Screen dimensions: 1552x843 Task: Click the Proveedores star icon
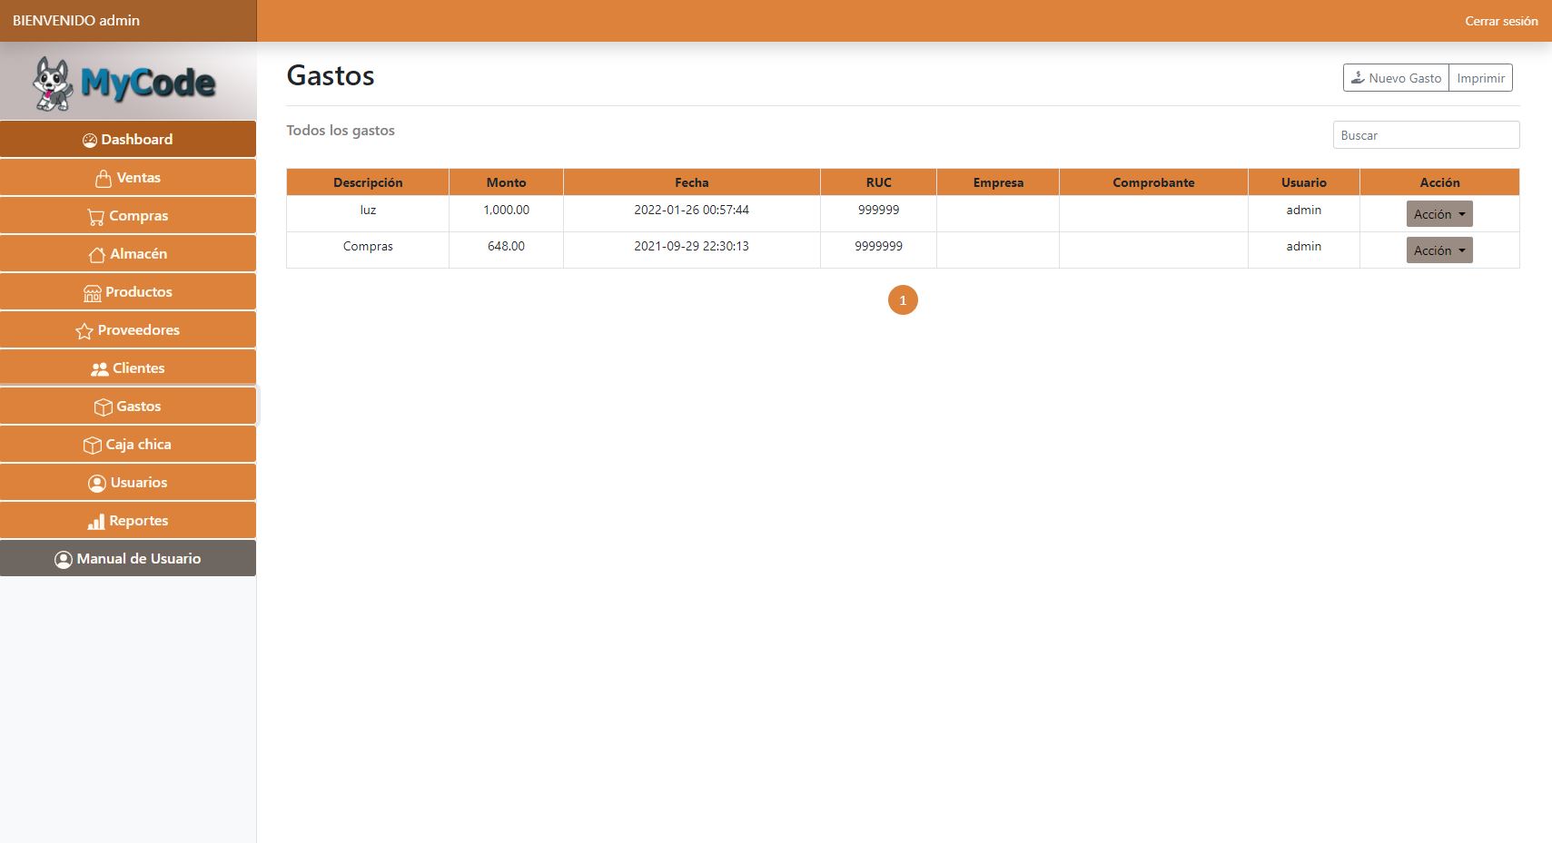point(84,331)
